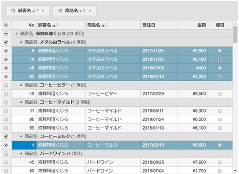
Task: Remove the 顧客名 grouping chip with ×
Action: [x=43, y=11]
